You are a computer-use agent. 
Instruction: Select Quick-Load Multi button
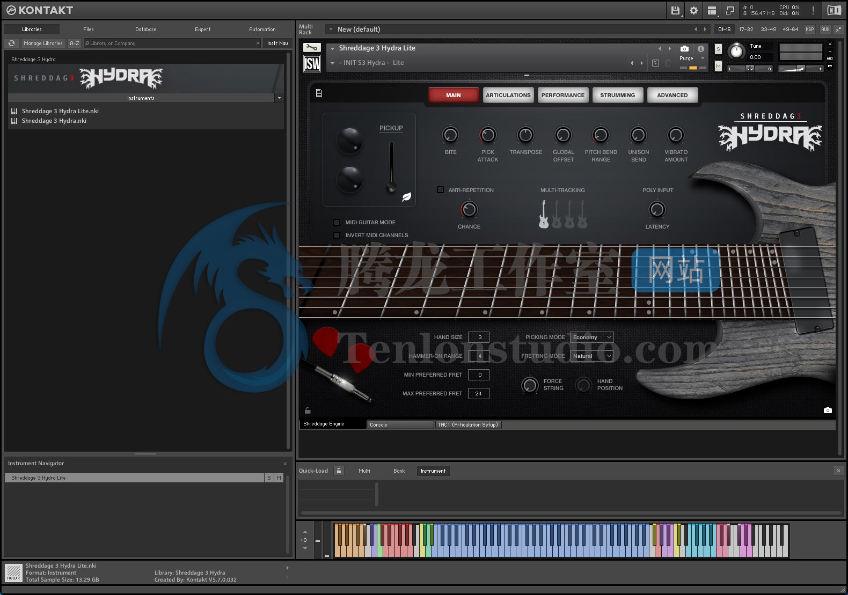pyautogui.click(x=364, y=471)
